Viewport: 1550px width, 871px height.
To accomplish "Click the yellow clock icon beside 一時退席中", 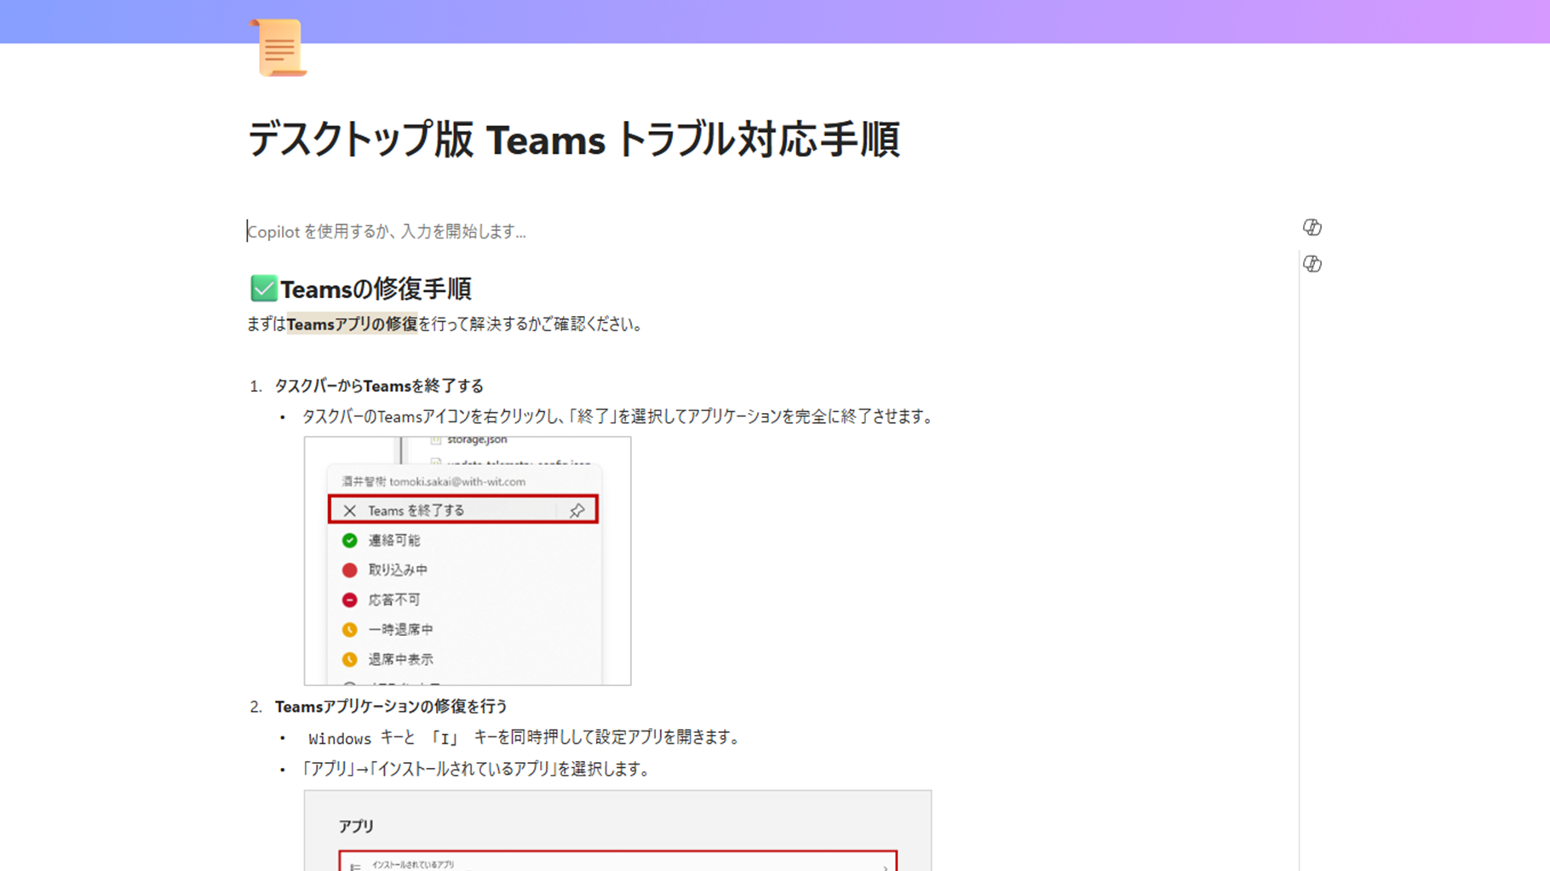I will (x=349, y=629).
